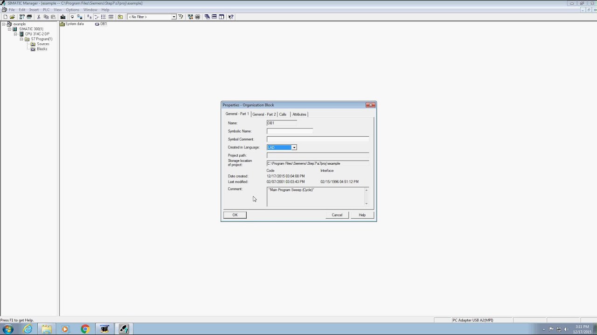Screen dimensions: 597x335
Task: Switch to General - Part 2 tab
Action: pyautogui.click(x=264, y=114)
